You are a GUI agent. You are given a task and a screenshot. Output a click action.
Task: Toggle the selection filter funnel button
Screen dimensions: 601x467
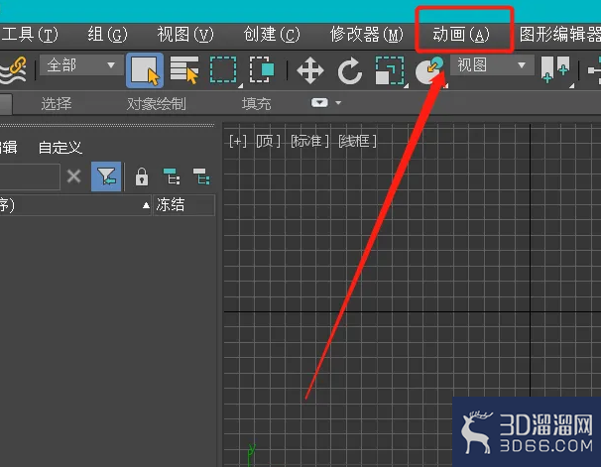click(x=106, y=176)
